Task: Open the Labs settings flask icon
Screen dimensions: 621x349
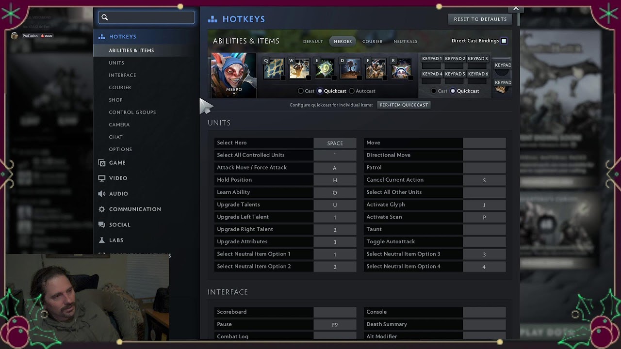Action: (101, 240)
